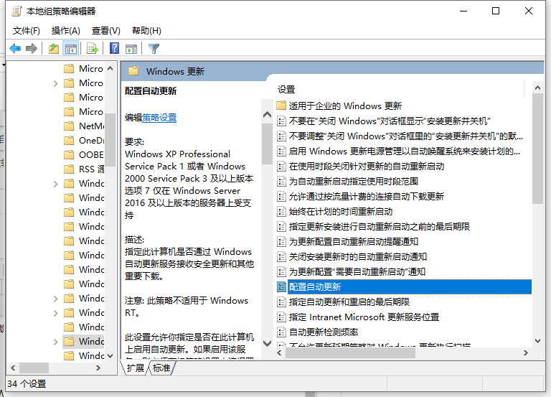Toggle the show/hide action pane icon
This screenshot has width=551, height=397.
pyautogui.click(x=131, y=49)
